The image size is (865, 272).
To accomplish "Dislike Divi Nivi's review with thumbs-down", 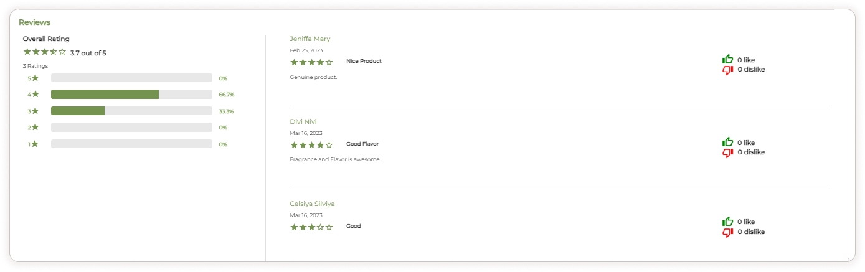I will click(x=727, y=152).
